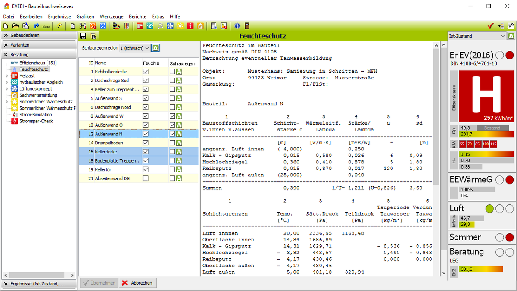
Task: Click the Übernehmen button
Action: [x=99, y=283]
